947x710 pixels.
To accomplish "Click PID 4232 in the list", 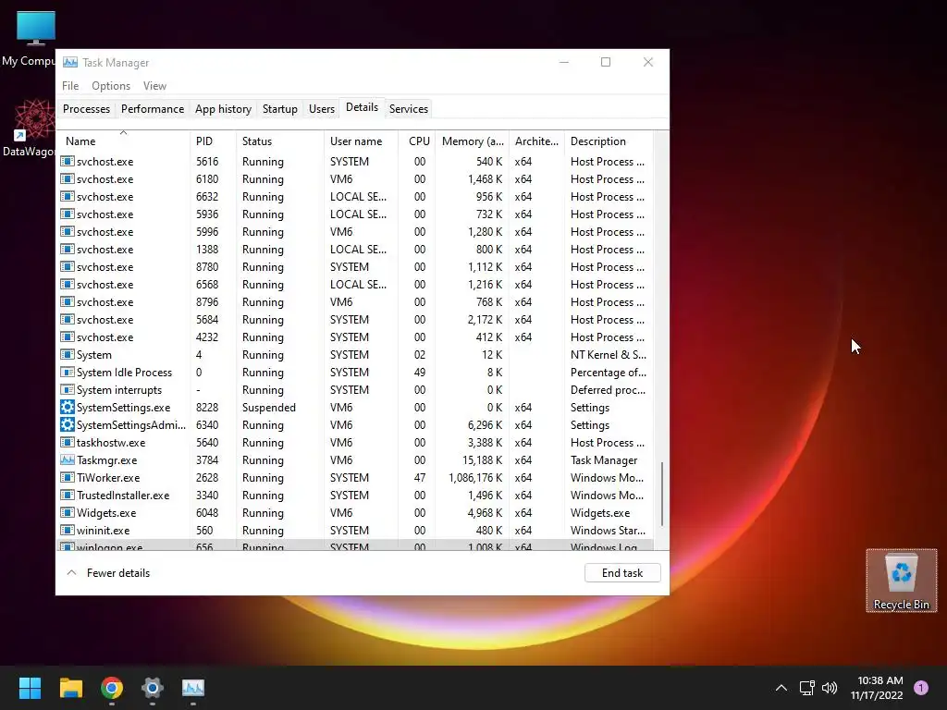I will 207,337.
